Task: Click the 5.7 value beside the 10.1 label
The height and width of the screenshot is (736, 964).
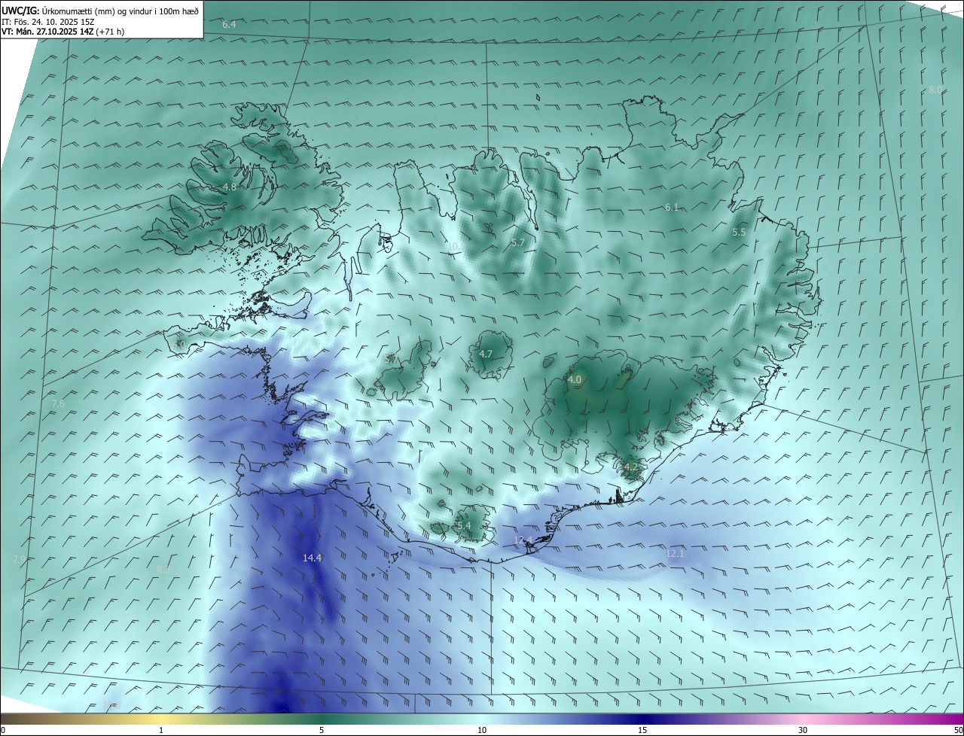Action: (517, 243)
